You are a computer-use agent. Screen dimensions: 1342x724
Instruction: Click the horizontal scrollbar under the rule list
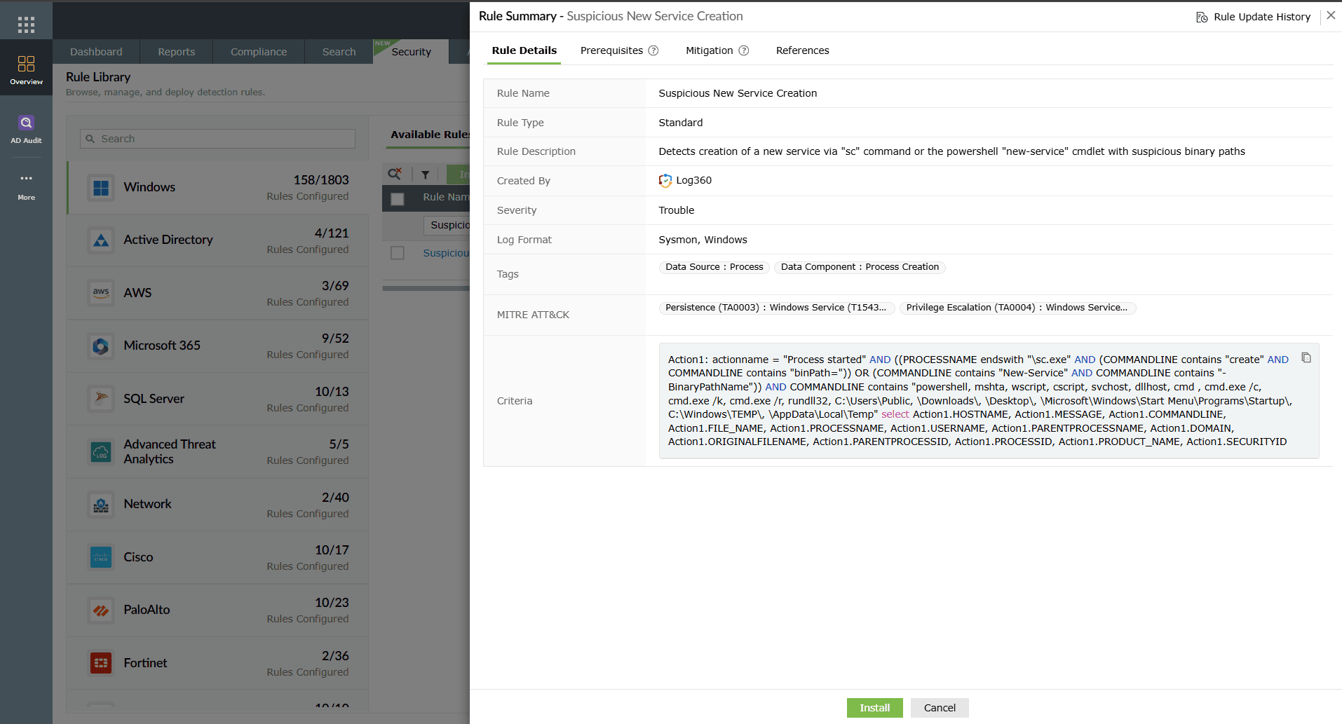pos(426,288)
